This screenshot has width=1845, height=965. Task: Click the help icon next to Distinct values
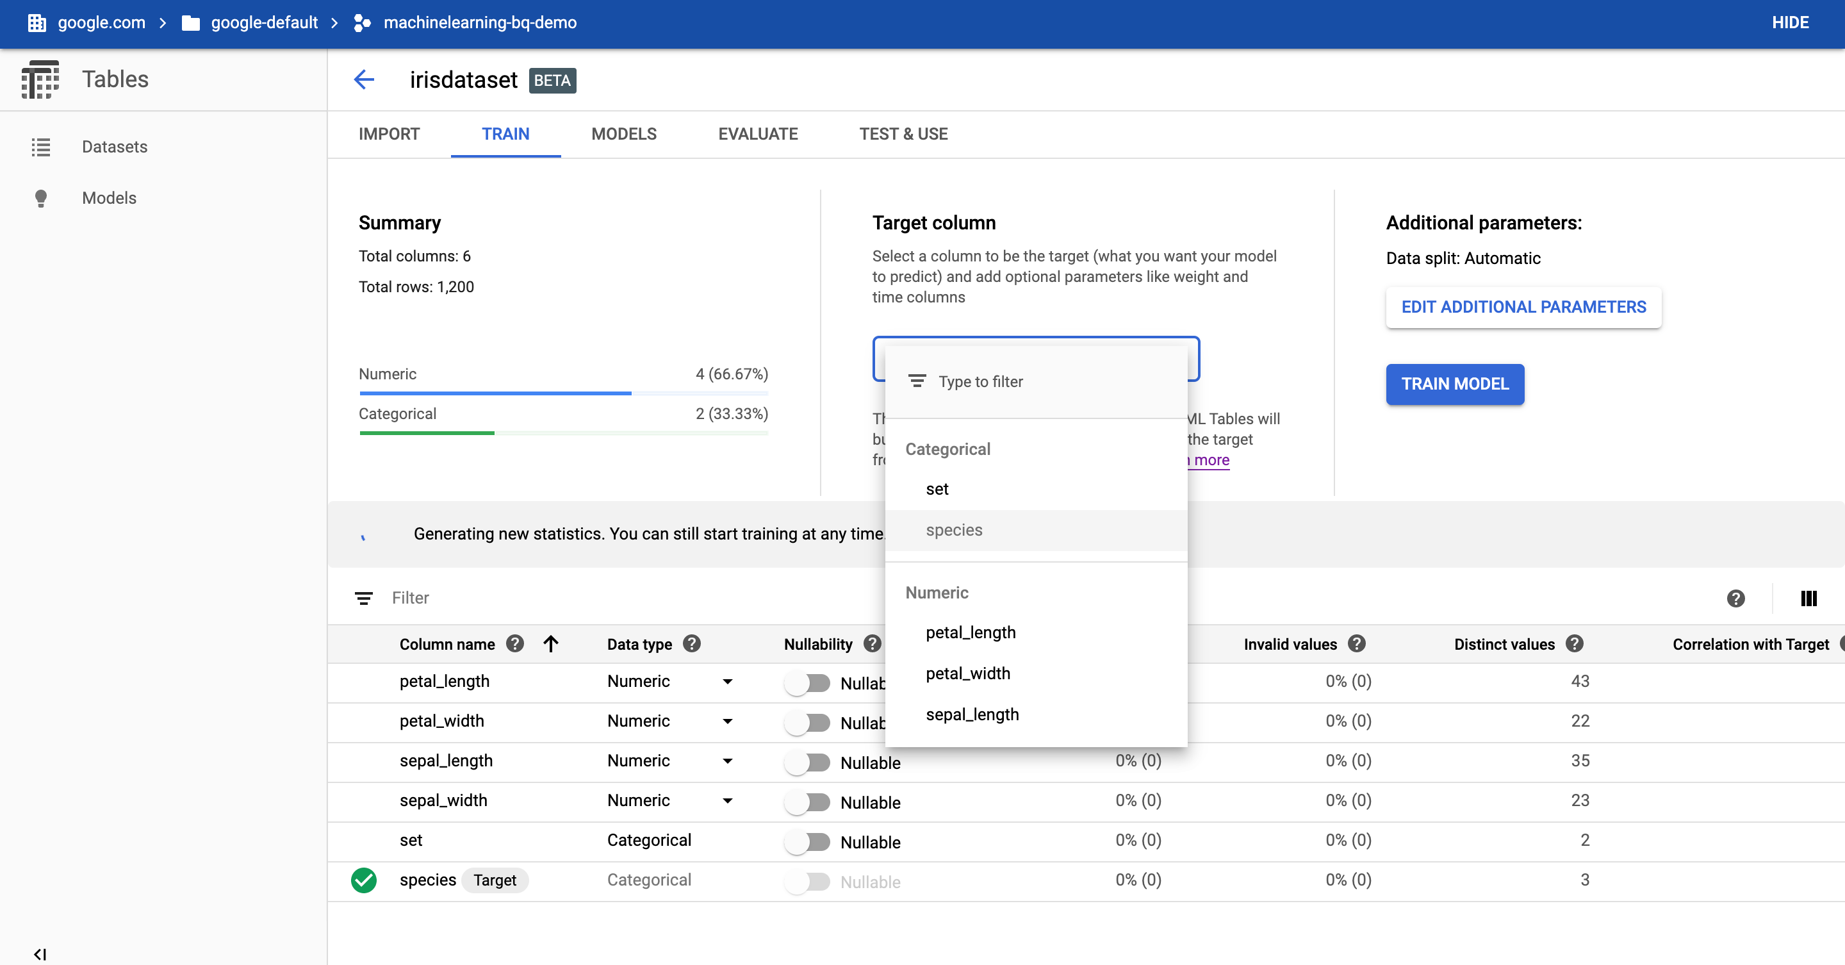[1574, 643]
